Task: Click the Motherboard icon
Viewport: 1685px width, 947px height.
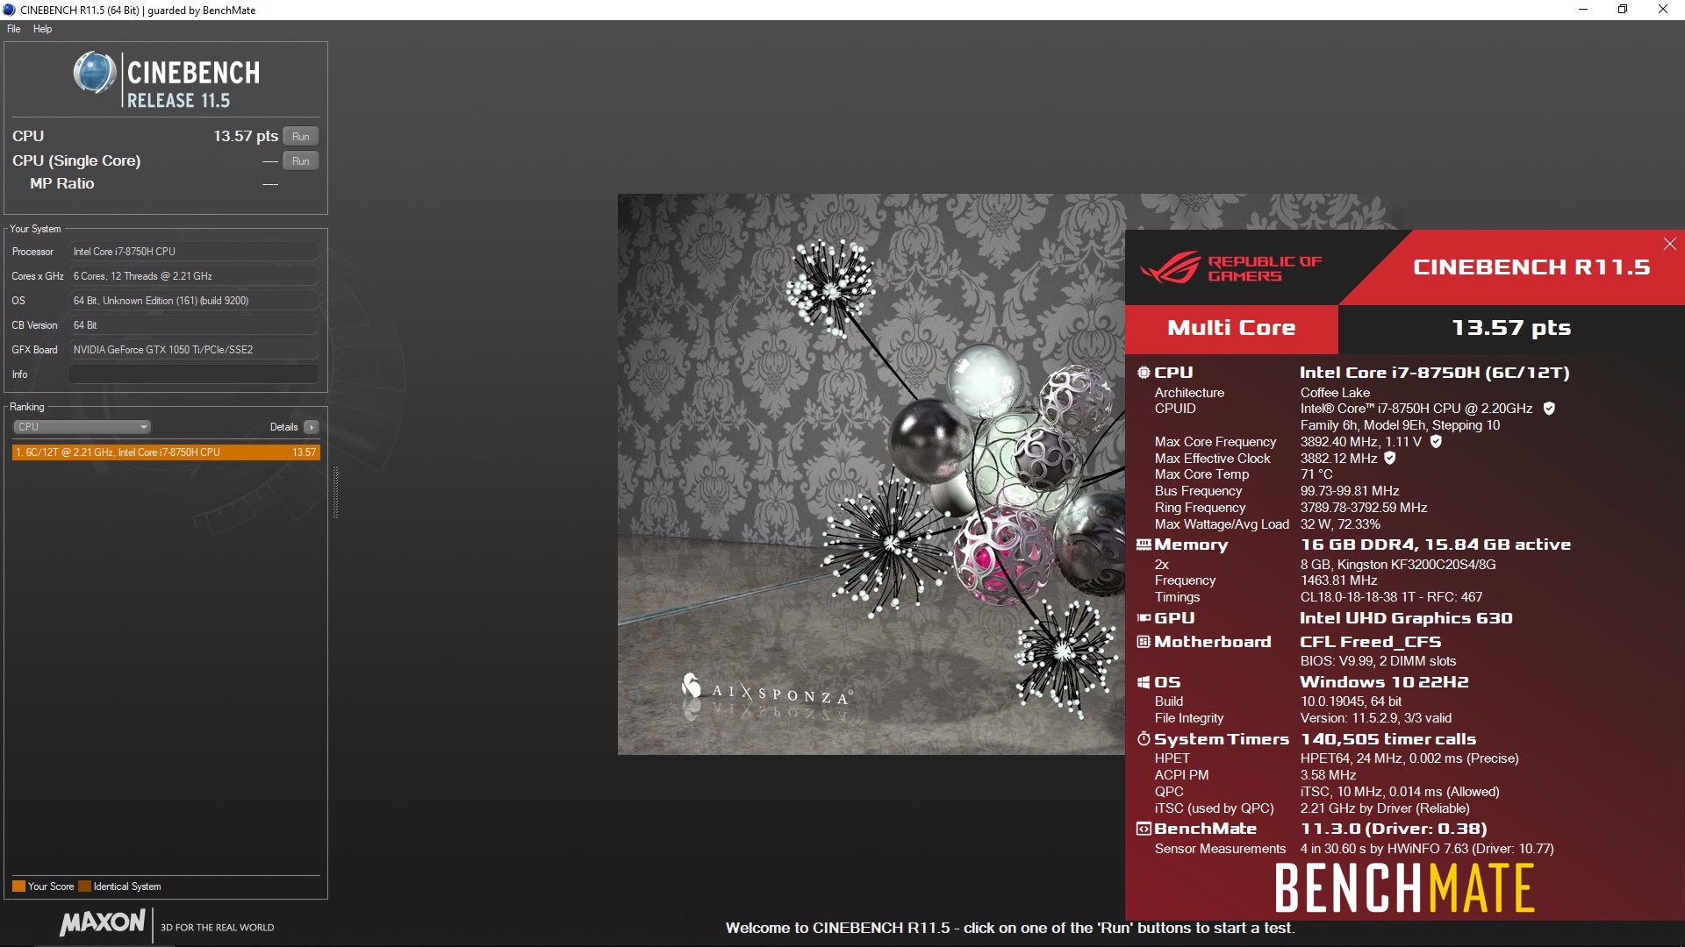Action: 1144,642
